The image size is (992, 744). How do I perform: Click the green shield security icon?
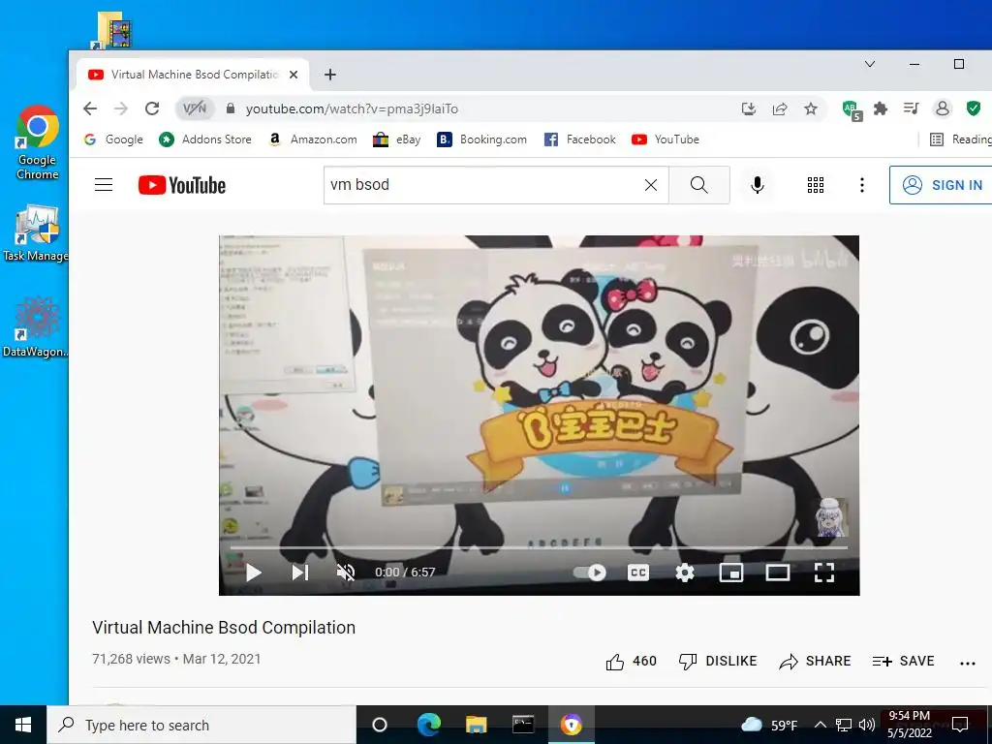point(973,108)
